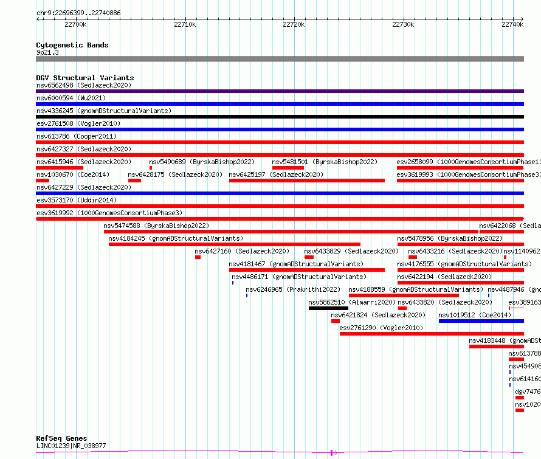Click the red esv2761290 variant bar

[432, 334]
